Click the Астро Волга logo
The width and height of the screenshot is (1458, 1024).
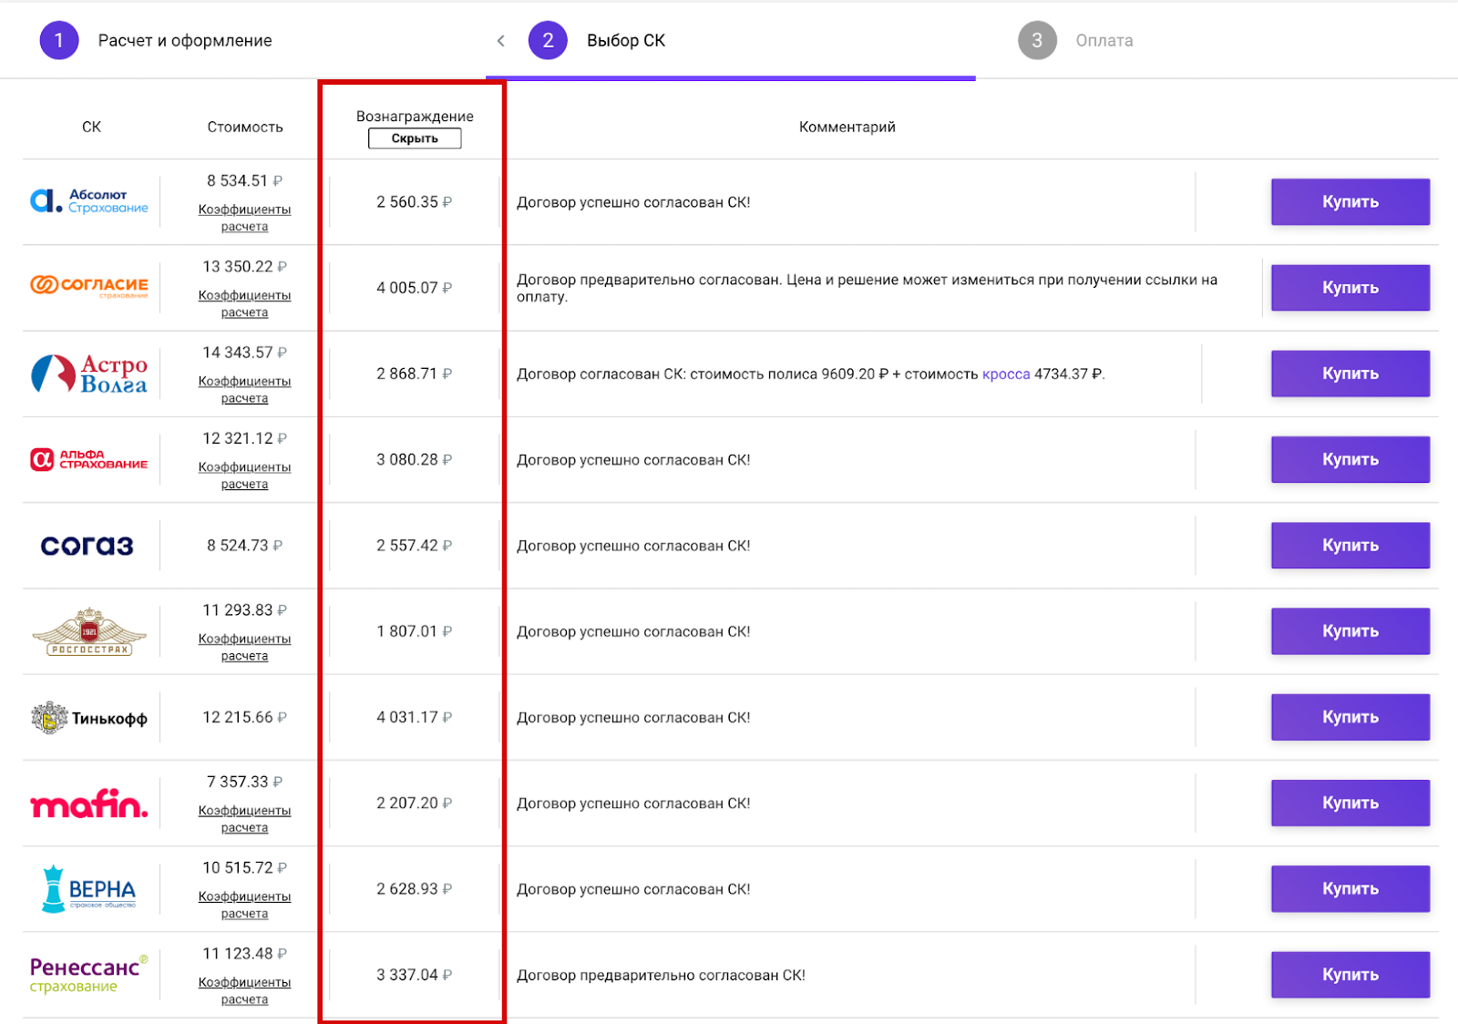tap(89, 374)
